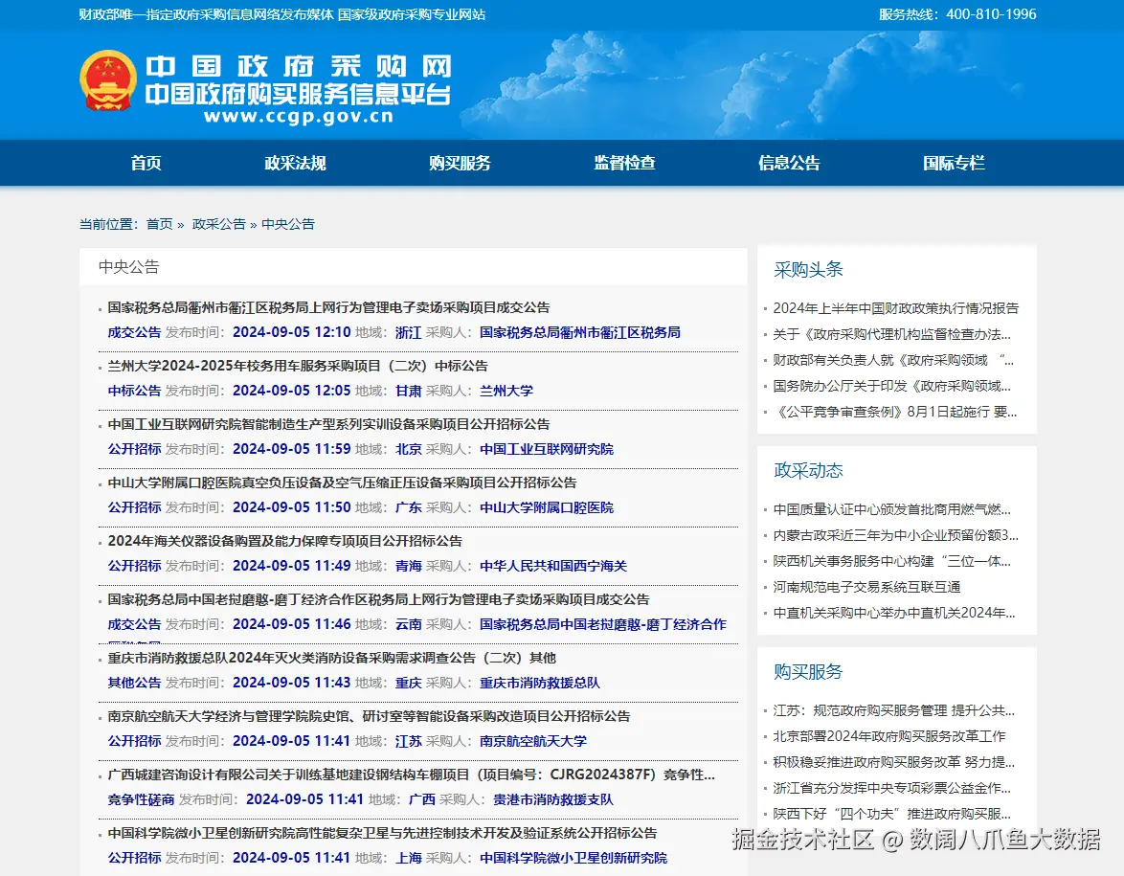Click purchaser name 中国工业互联网研究院

pos(547,449)
